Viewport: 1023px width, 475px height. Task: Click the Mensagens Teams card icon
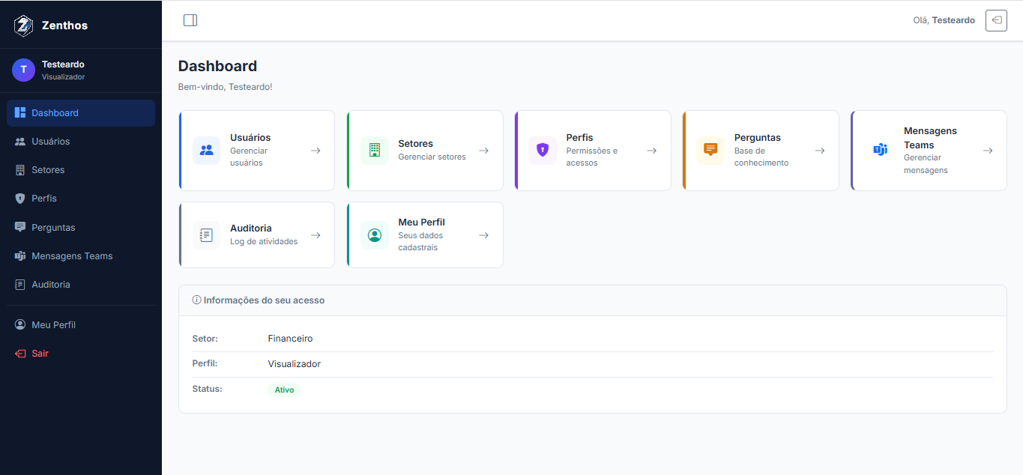(x=880, y=151)
